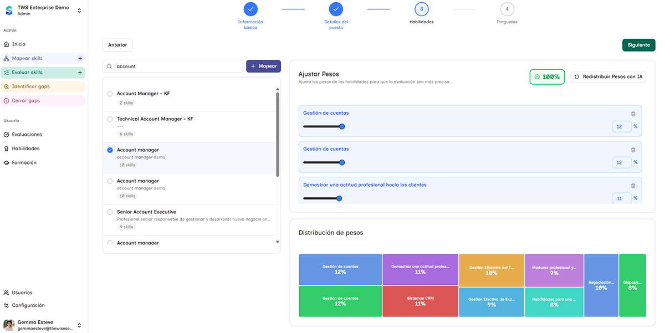The height and width of the screenshot is (333, 665).
Task: Click the plus icon next to Evaluar skills
Action: 80,73
